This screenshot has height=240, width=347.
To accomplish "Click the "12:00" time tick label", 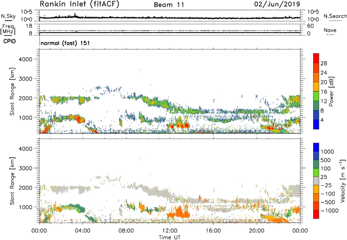I will coord(170,231).
